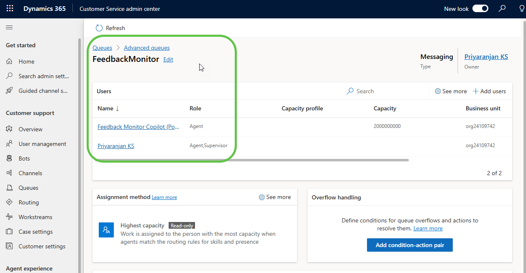Click the Refresh icon in command bar
The width and height of the screenshot is (526, 273).
pos(99,28)
